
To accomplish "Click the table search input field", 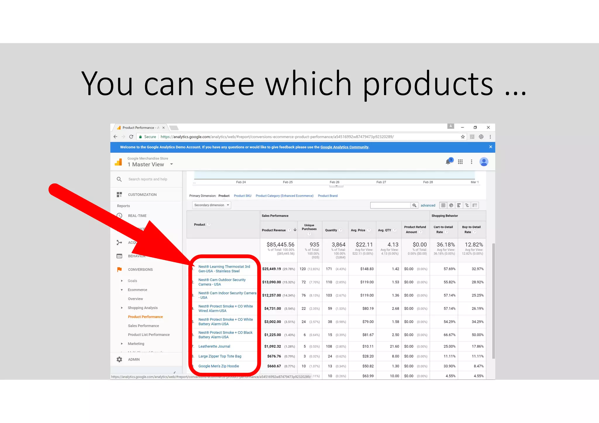I will pyautogui.click(x=390, y=205).
